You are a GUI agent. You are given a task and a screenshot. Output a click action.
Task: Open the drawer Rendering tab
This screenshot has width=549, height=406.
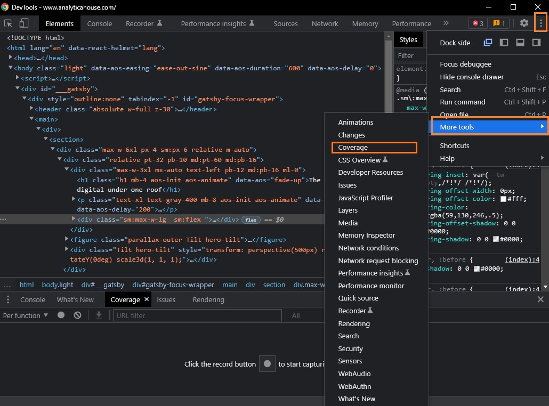[208, 299]
